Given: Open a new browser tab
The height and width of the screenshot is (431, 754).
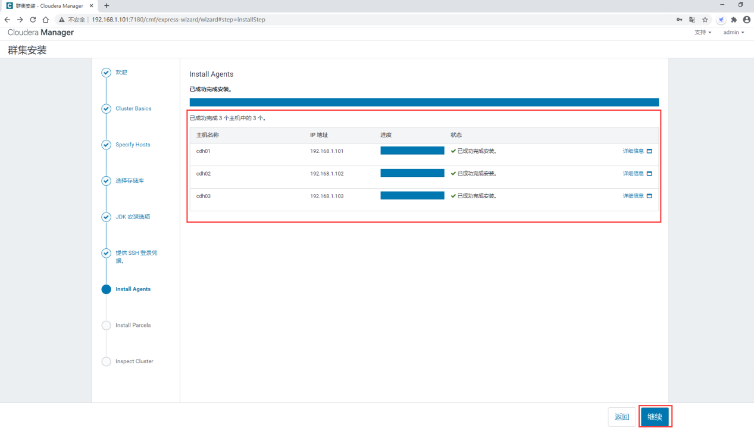Looking at the screenshot, I should [107, 5].
